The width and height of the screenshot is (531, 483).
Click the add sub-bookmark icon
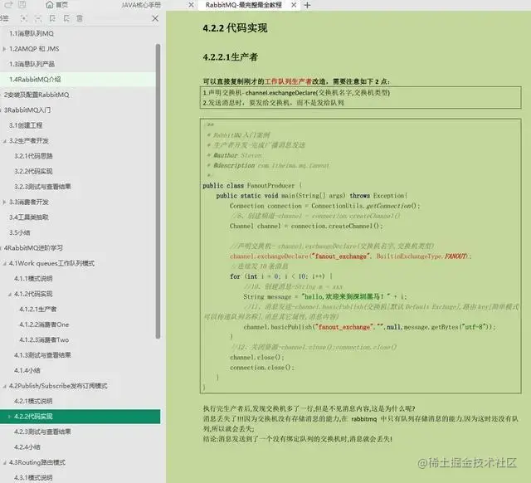pos(66,18)
